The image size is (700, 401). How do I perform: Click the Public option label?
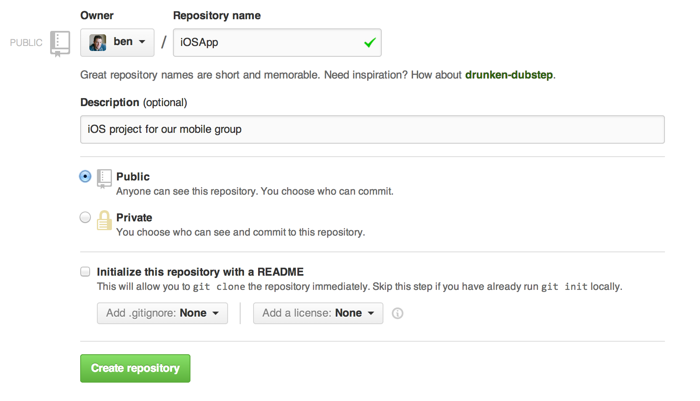coord(133,177)
